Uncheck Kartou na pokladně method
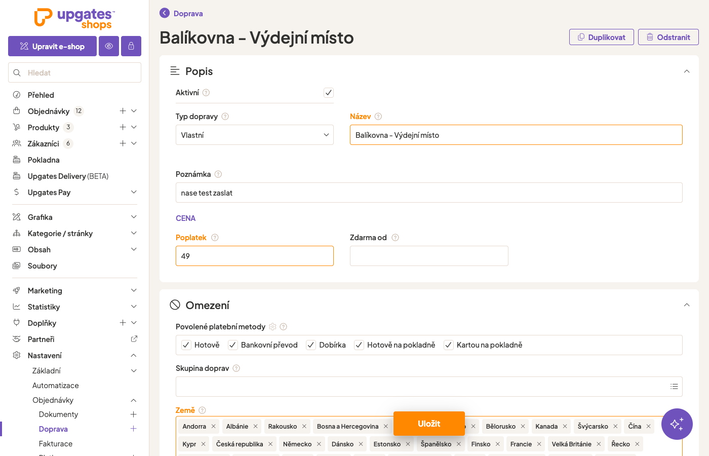Screen dimensions: 709x456 tap(448, 345)
